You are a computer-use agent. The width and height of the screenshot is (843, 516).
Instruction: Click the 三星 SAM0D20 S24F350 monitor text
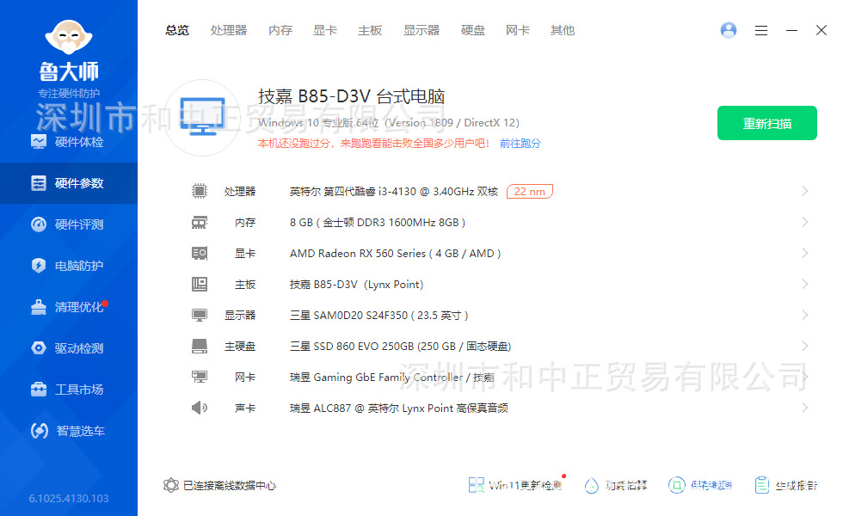tap(379, 316)
